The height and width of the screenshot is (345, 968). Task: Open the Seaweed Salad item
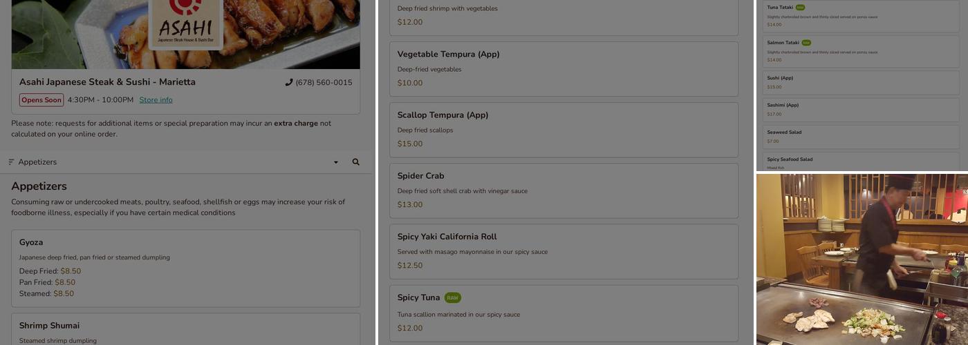[x=862, y=136]
